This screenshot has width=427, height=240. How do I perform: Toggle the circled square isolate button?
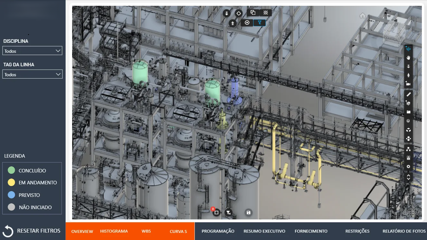coord(247,23)
